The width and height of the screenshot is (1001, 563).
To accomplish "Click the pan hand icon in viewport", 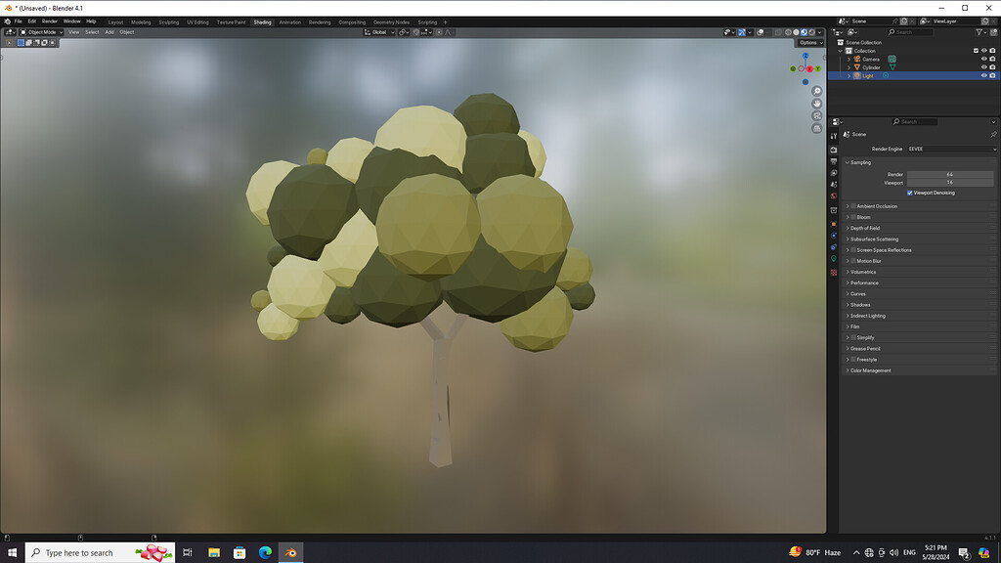I will click(817, 104).
